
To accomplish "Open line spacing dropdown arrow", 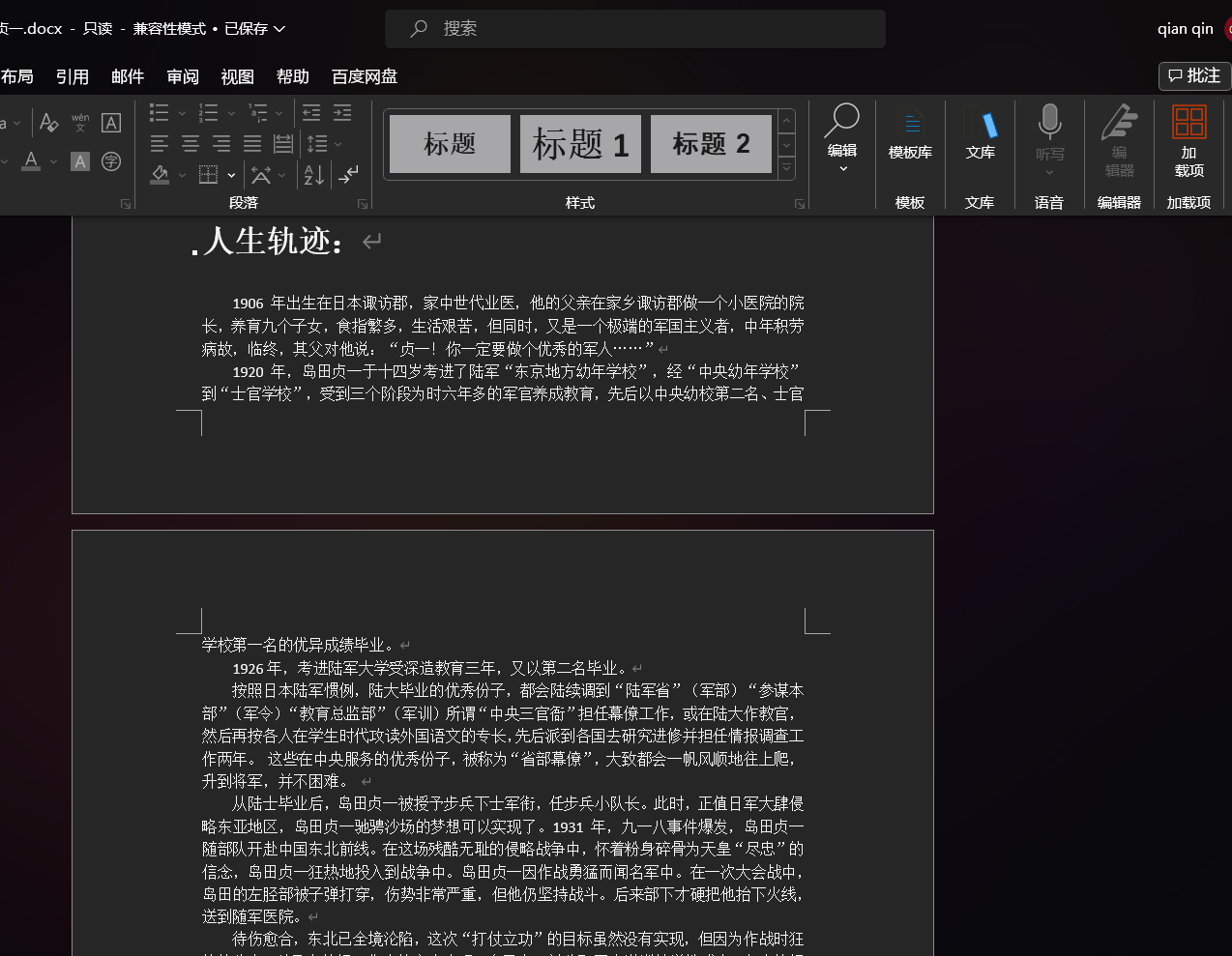I will click(x=337, y=144).
